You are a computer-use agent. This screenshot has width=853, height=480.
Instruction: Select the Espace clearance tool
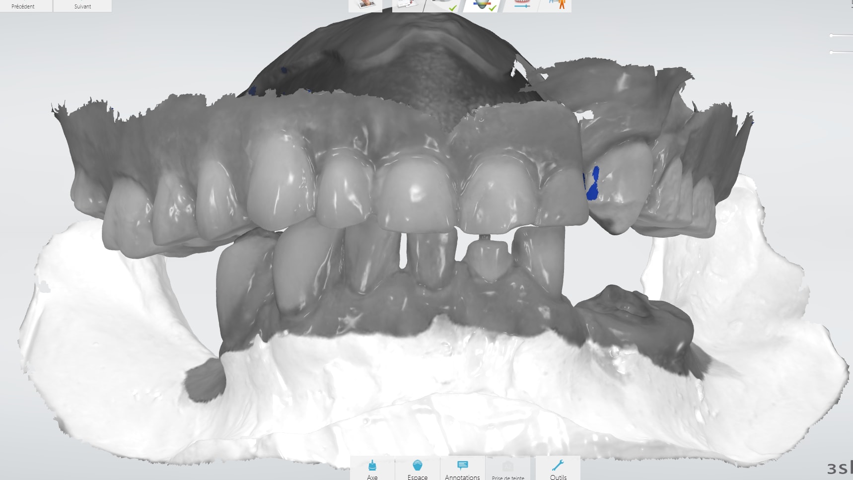click(418, 469)
